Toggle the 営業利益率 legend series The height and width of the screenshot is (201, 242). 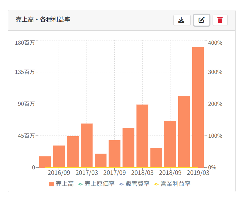click(172, 184)
